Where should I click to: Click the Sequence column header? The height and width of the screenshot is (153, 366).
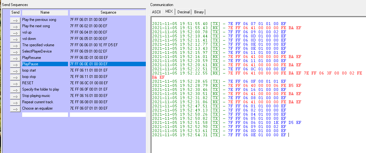click(x=108, y=13)
